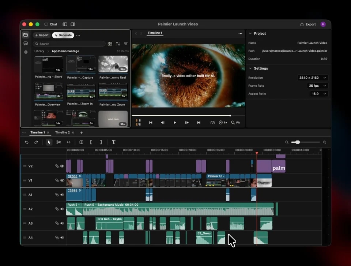The image size is (351, 266).
Task: Click the split clip tool icon
Action: (81, 142)
